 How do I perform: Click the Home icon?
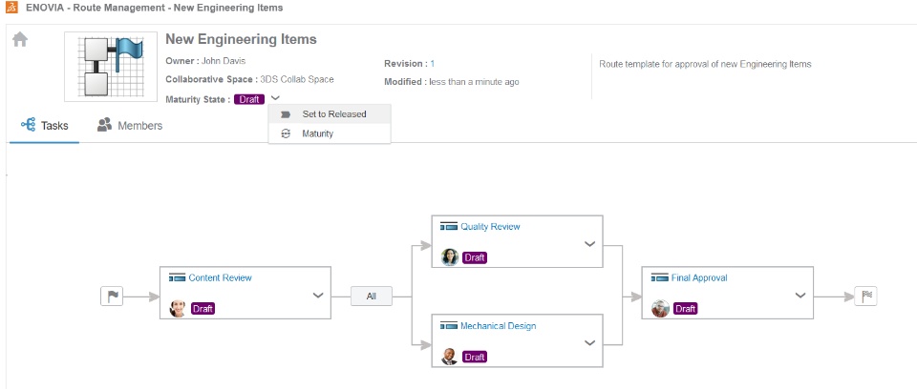[19, 40]
